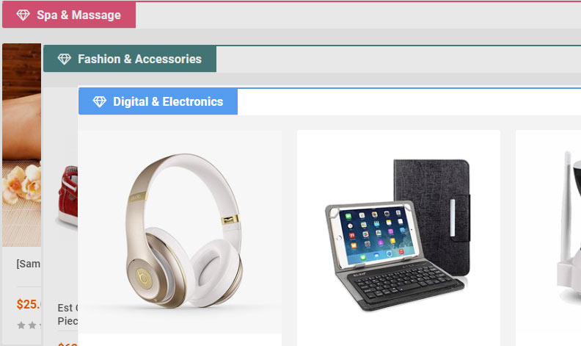Click the diamond icon beside Spa & Massage
The width and height of the screenshot is (581, 346).
point(23,15)
